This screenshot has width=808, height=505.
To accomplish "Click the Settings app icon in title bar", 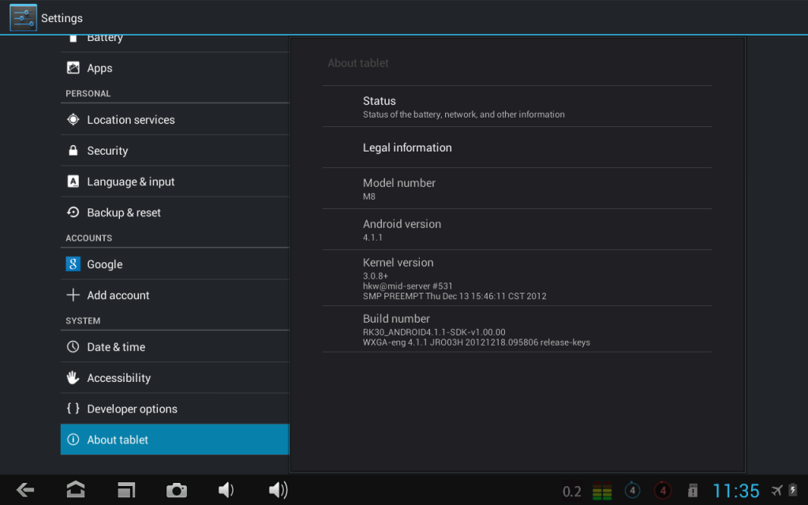I will (23, 17).
